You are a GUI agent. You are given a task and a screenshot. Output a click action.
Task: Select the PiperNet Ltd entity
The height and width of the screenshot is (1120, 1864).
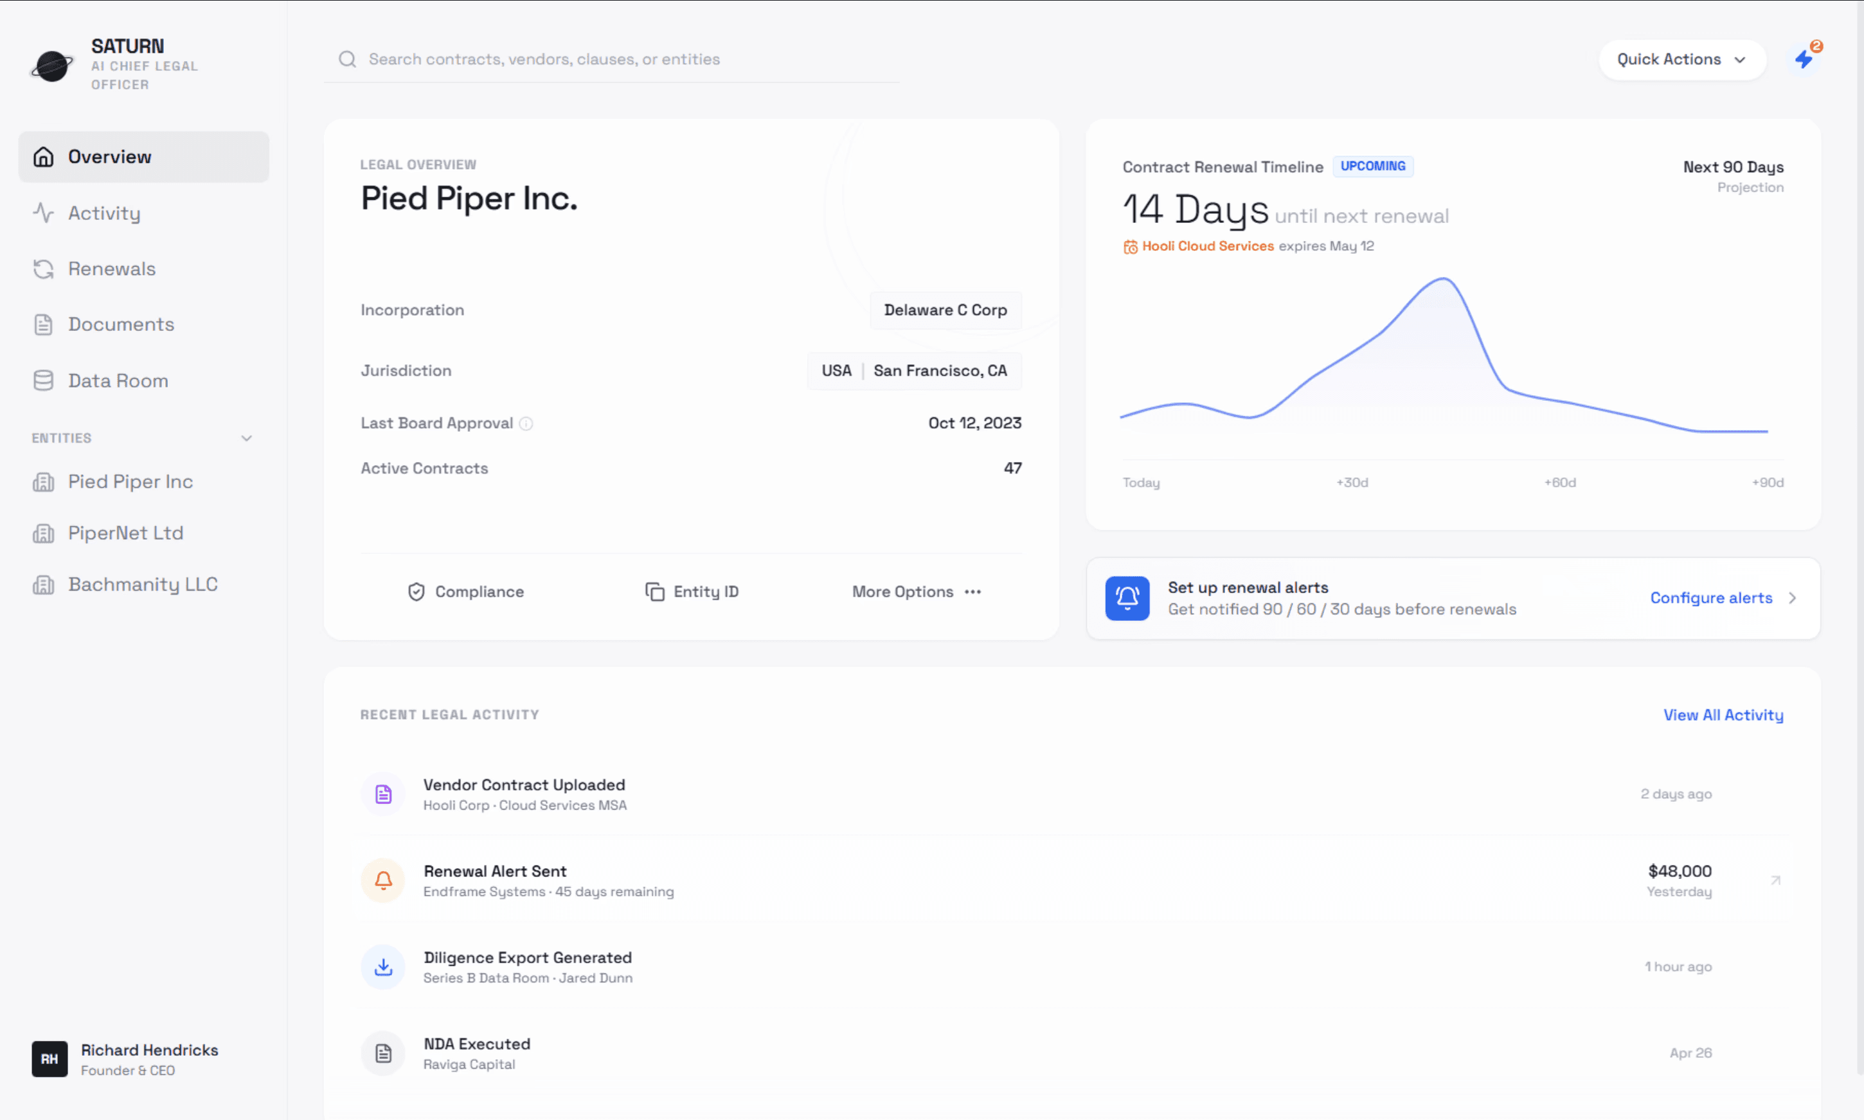[125, 533]
